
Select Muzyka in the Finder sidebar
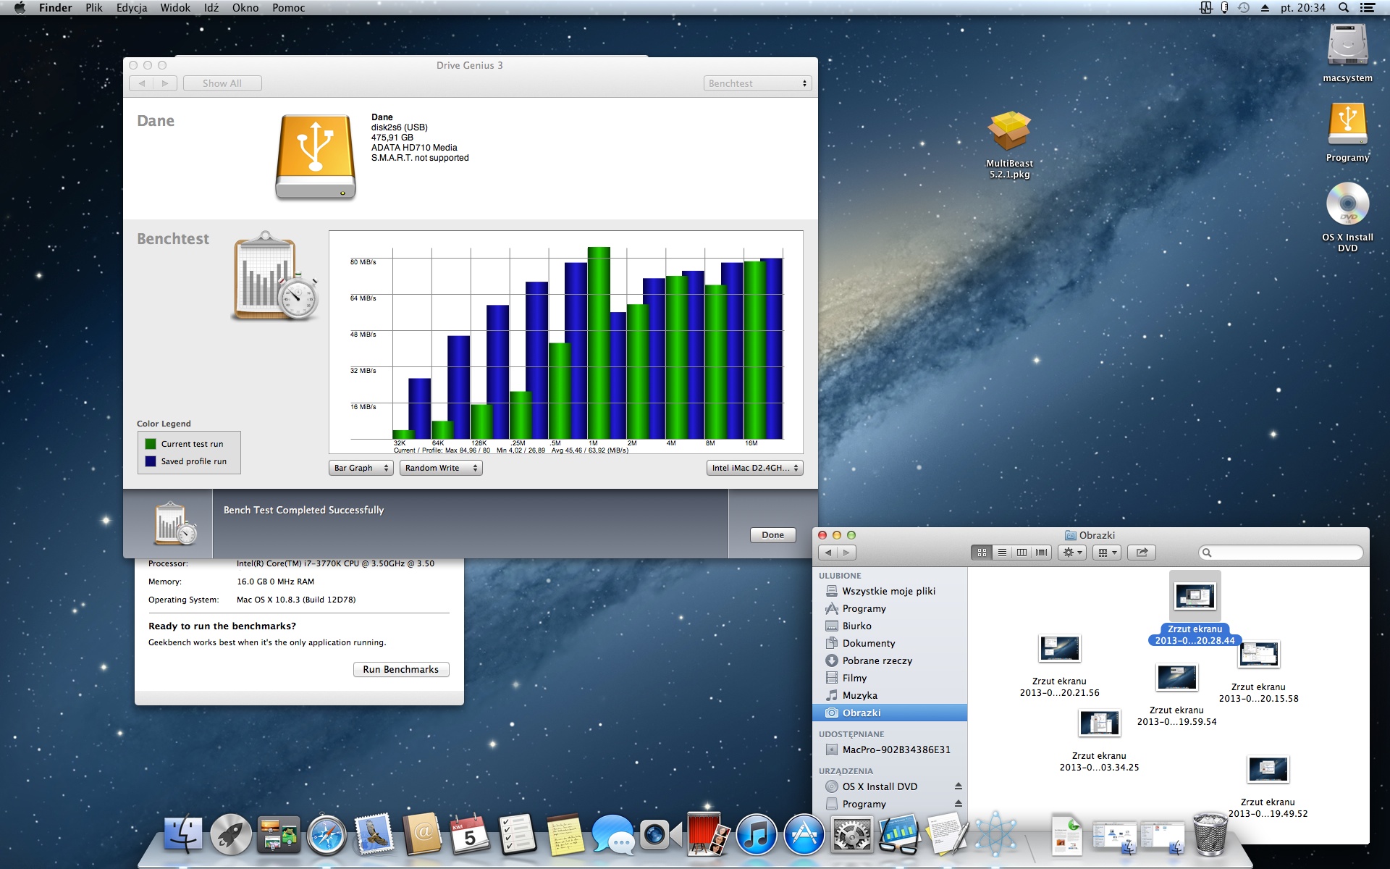890,695
